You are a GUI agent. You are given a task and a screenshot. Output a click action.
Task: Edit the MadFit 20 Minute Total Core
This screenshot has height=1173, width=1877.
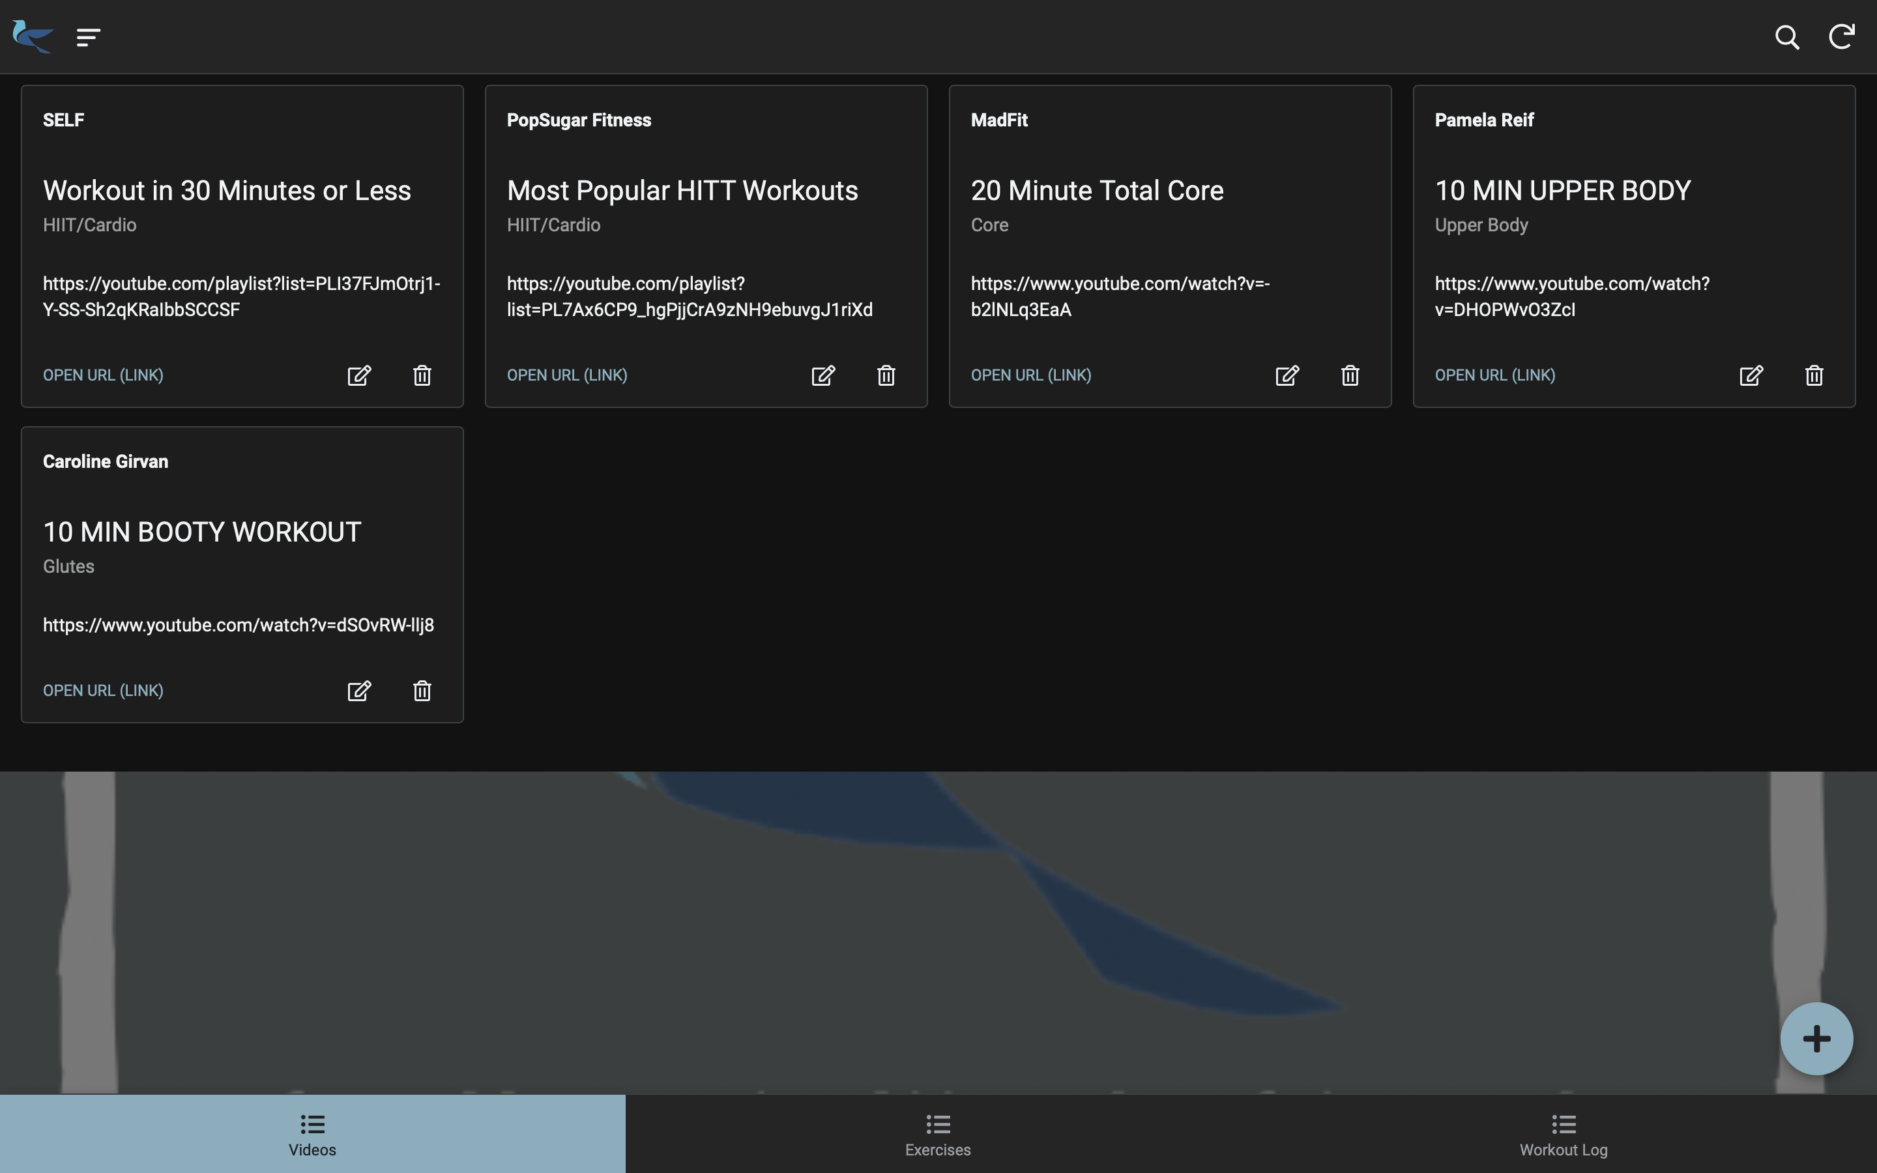[1287, 375]
